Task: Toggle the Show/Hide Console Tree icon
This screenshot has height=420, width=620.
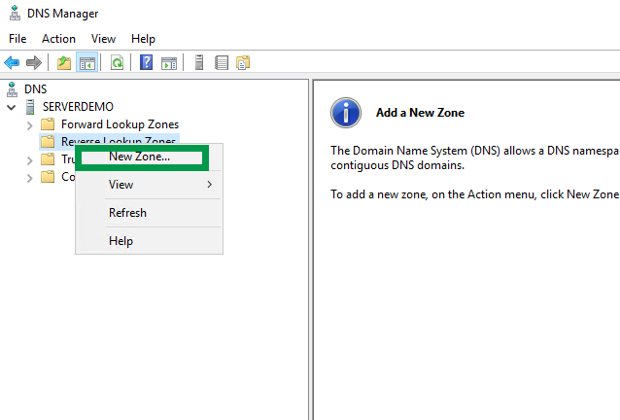Action: [87, 62]
